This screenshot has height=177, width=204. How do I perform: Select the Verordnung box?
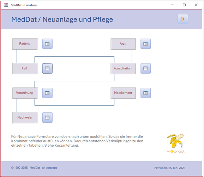point(25,93)
